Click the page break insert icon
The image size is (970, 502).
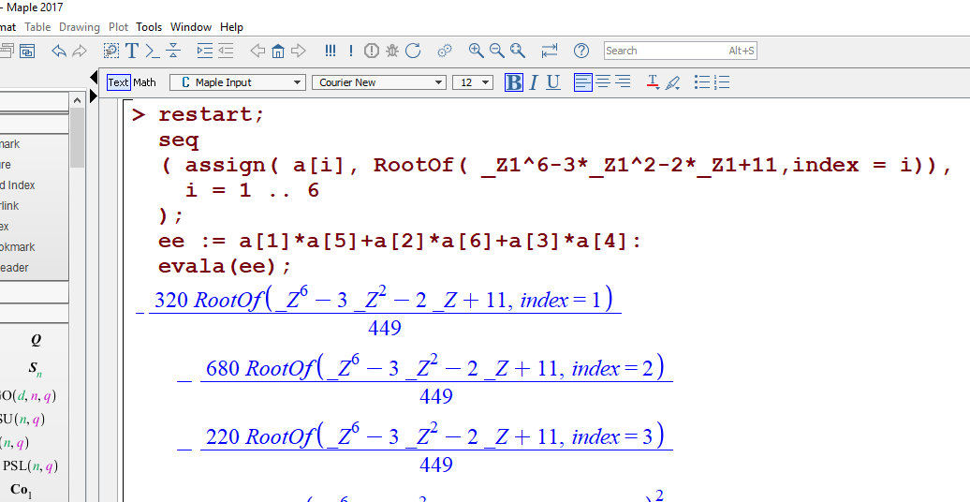click(x=173, y=51)
